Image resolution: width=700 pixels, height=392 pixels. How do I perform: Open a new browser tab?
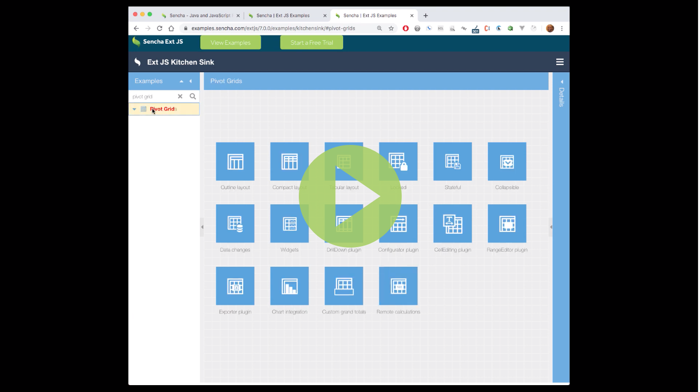426,16
